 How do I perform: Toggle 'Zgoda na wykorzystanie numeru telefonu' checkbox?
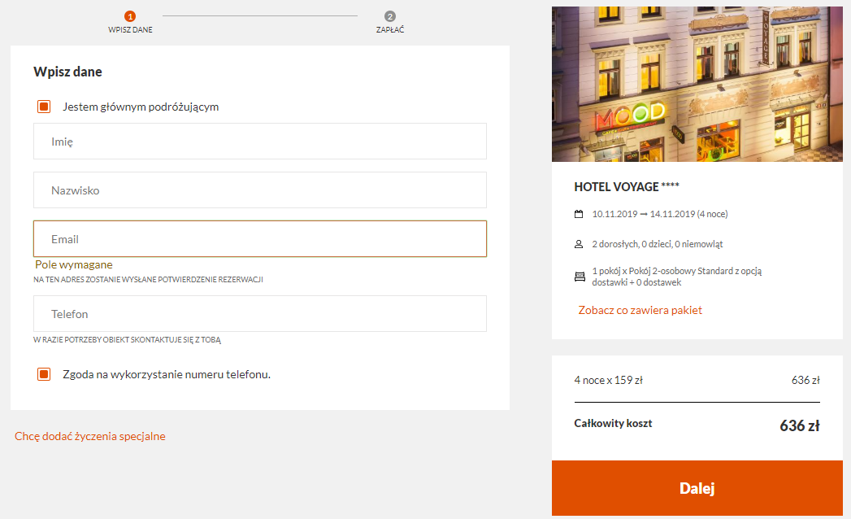(44, 374)
